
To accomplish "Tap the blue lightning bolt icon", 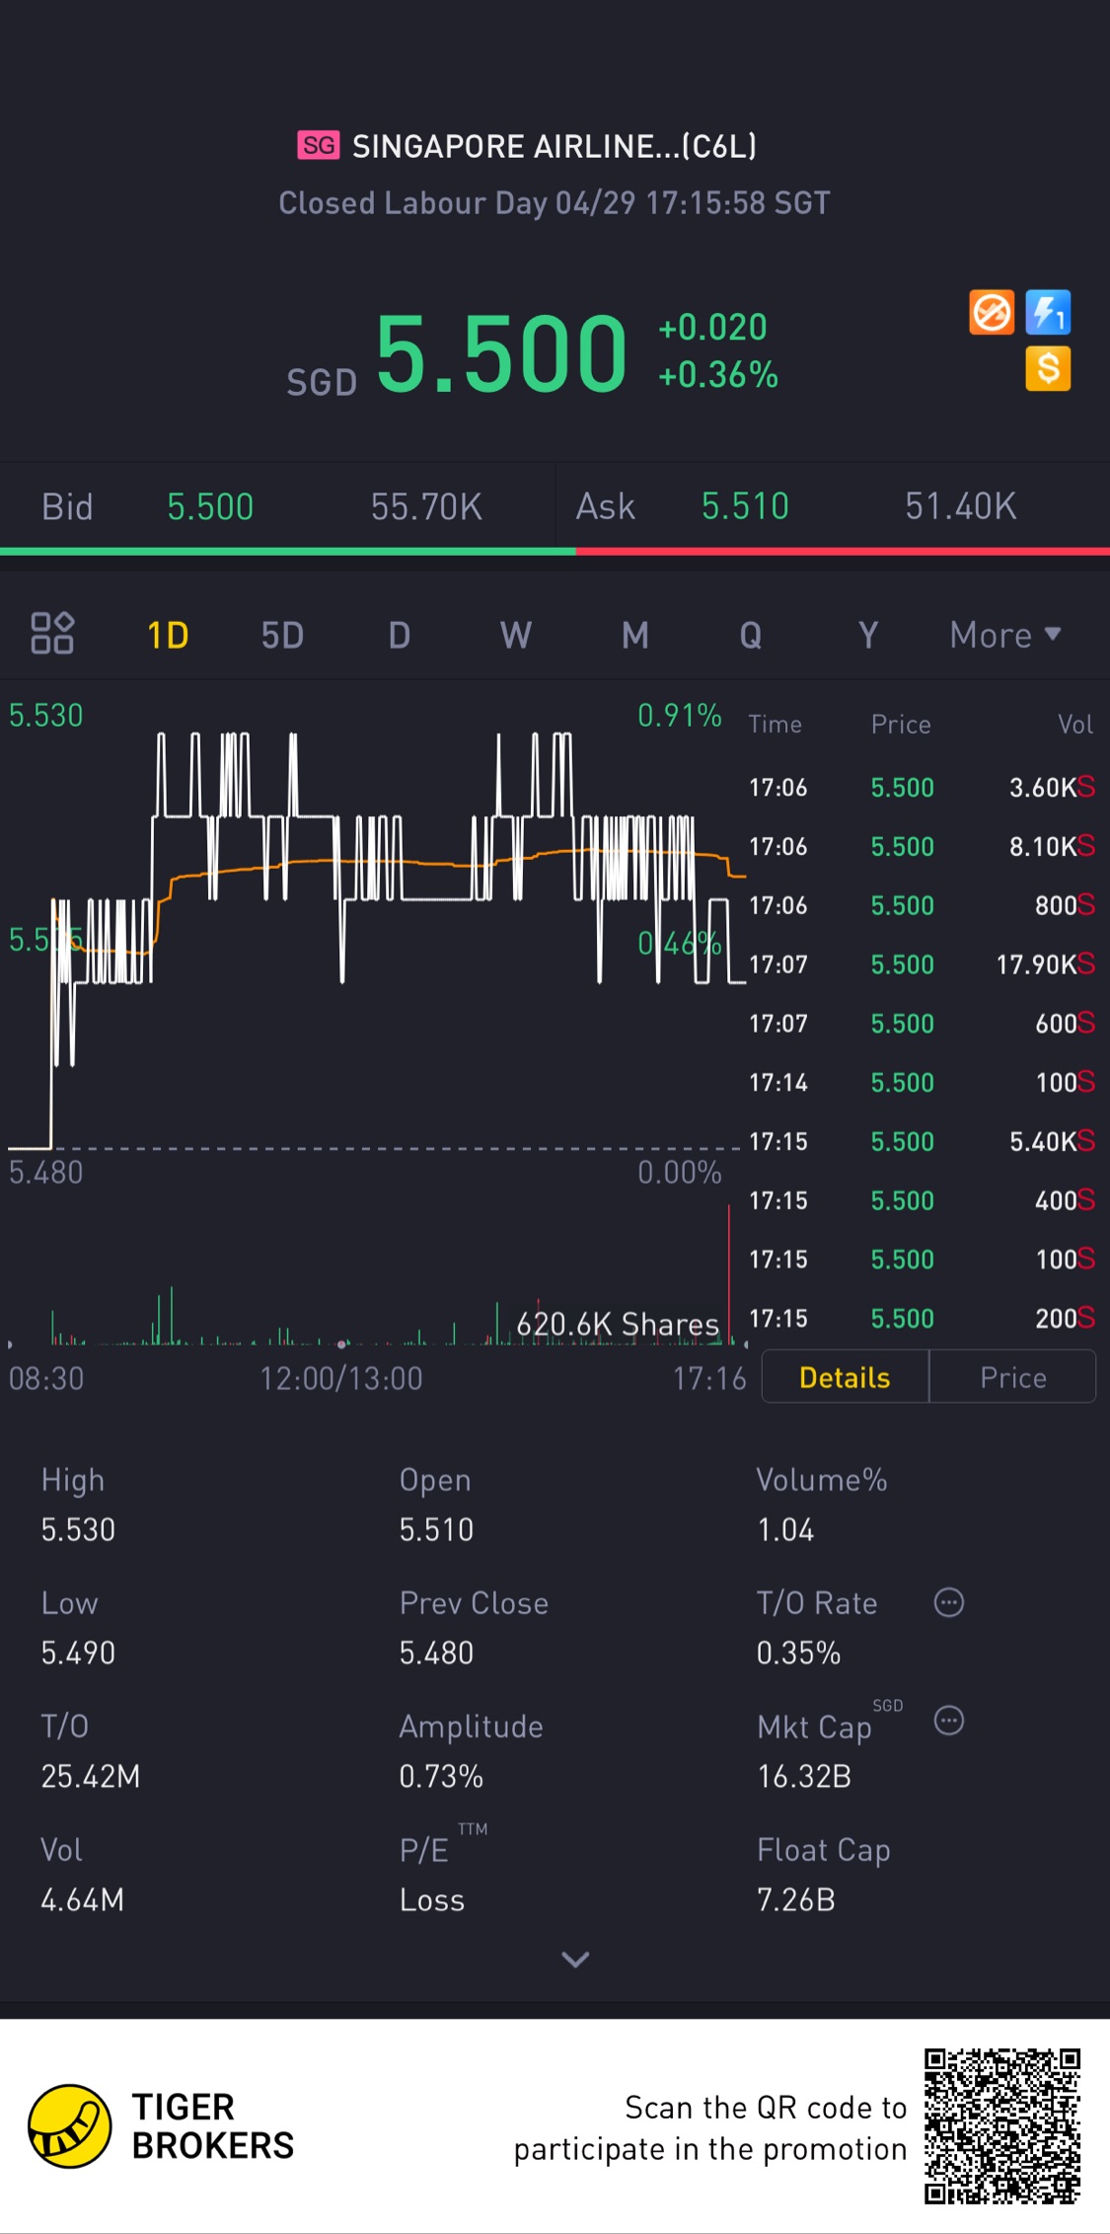I will tap(1048, 313).
